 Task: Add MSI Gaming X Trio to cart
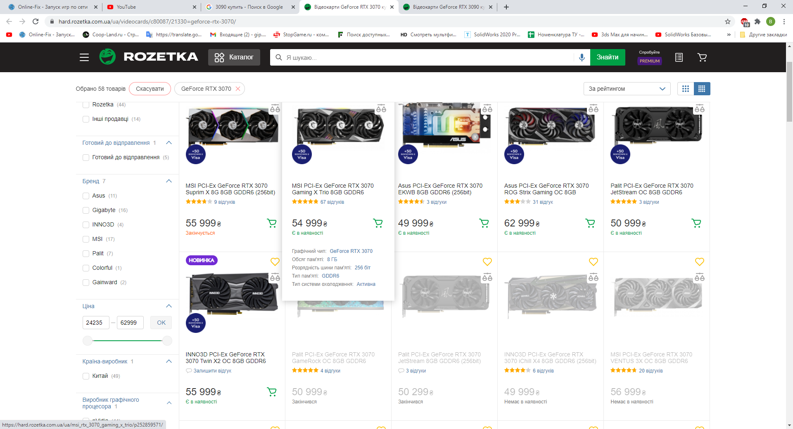(x=378, y=223)
